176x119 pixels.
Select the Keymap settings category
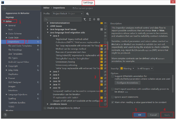click(10, 17)
